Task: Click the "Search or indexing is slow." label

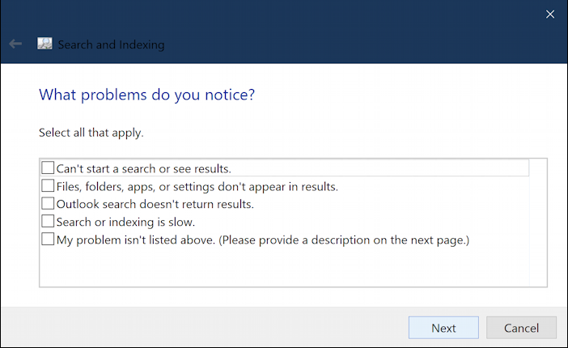Action: [x=125, y=221]
